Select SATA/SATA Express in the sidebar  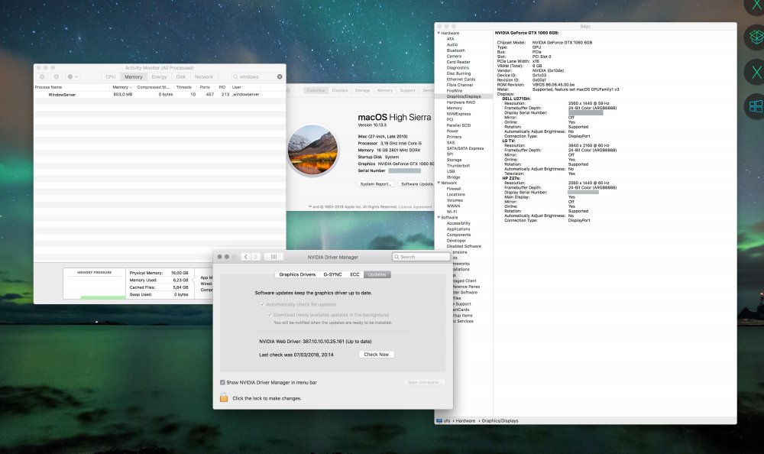coord(465,148)
